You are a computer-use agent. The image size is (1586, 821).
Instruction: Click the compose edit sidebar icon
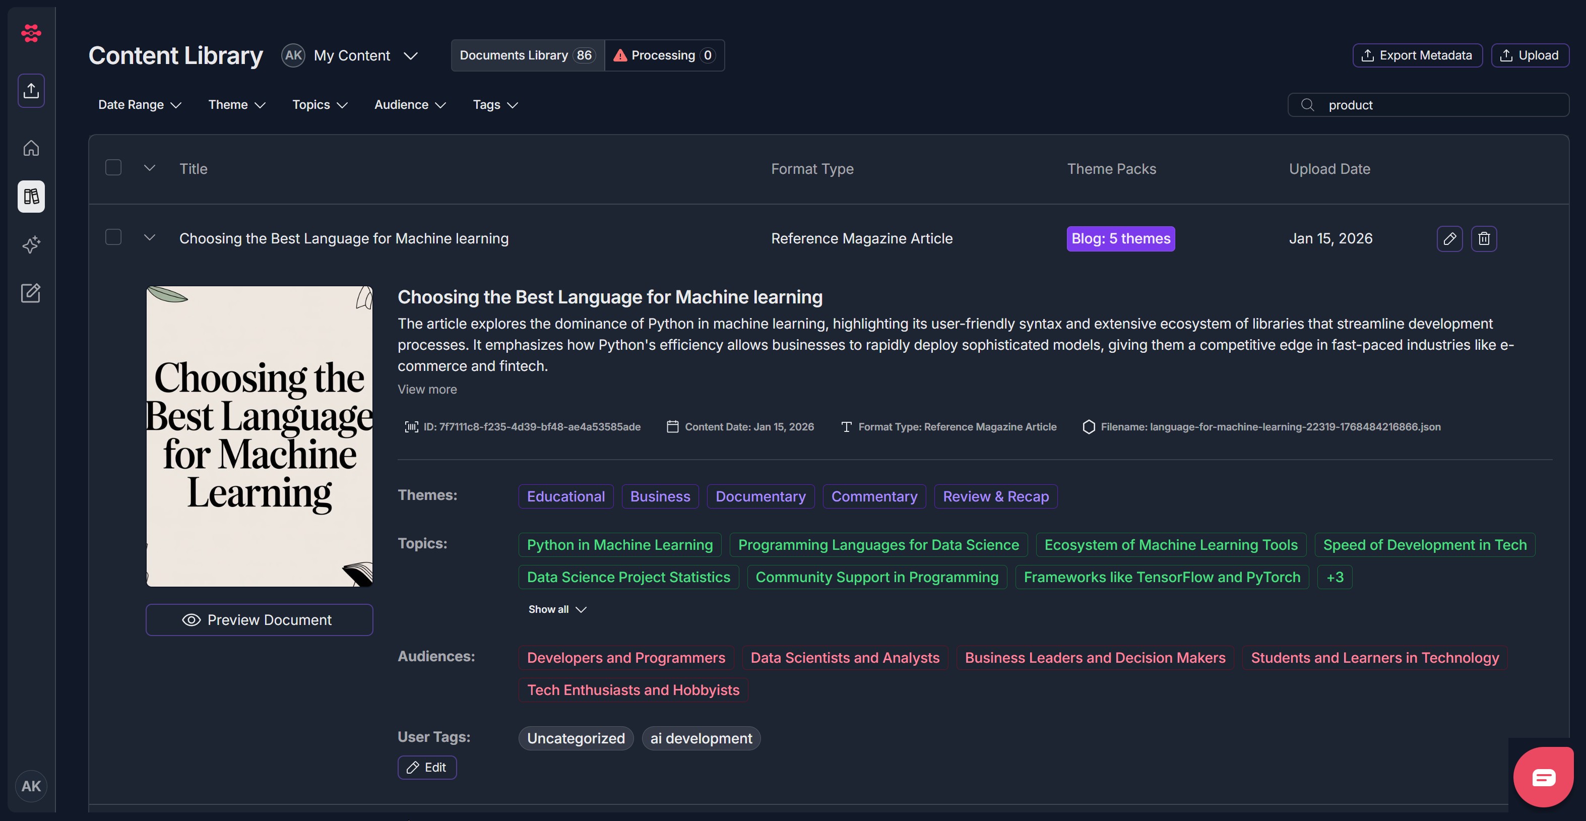tap(31, 293)
